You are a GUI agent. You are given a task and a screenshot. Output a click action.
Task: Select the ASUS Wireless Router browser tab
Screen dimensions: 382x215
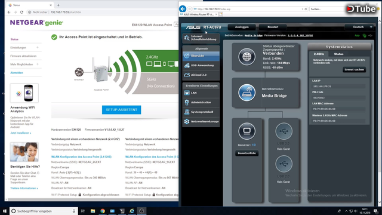point(198,14)
